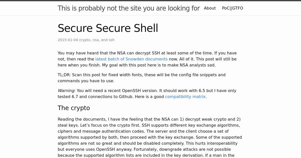The image size is (301, 158).
Task: Select the ssh tag under the title
Action: 112,40
